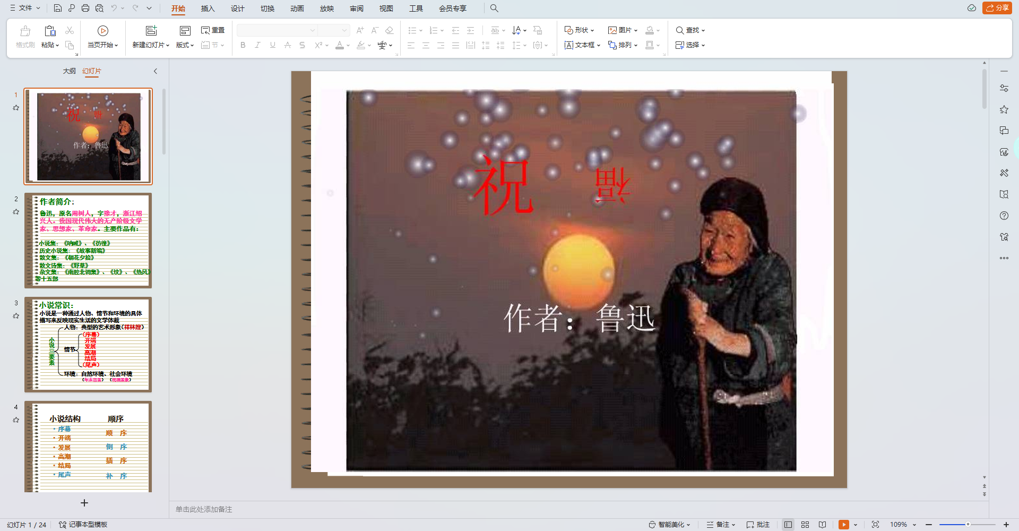Click the Find (查找) button
This screenshot has height=531, width=1019.
(690, 30)
